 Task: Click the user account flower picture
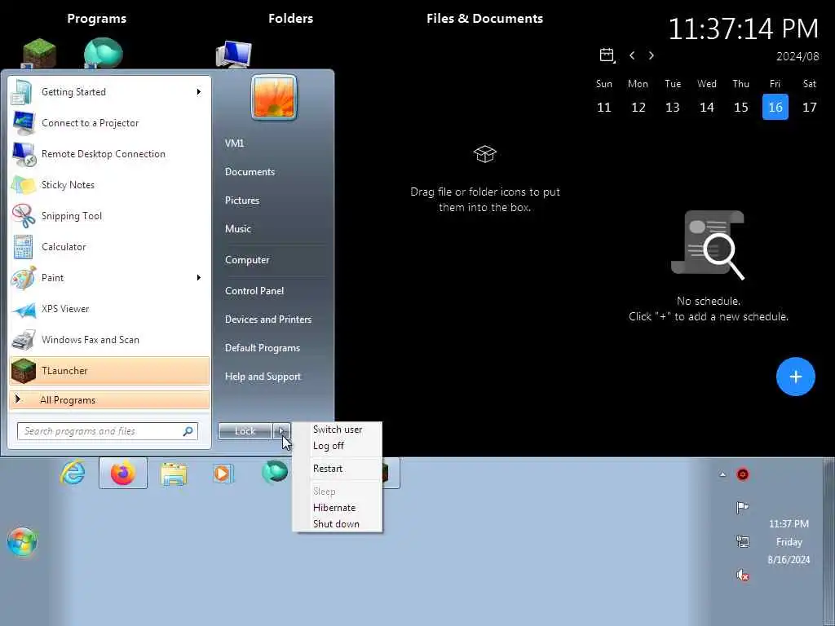pyautogui.click(x=274, y=98)
